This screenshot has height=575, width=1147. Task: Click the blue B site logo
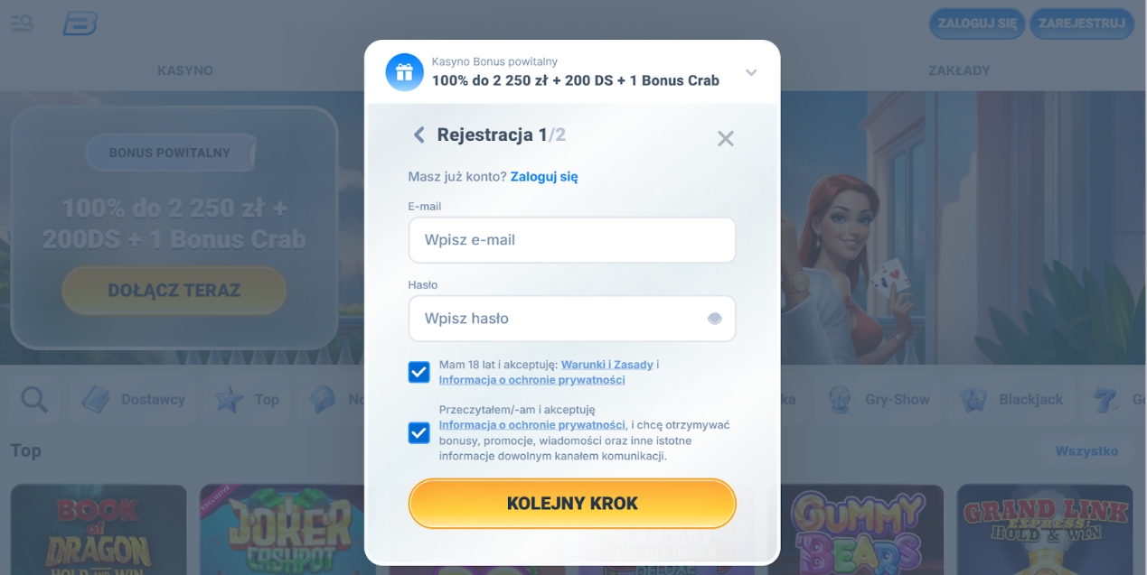click(80, 23)
